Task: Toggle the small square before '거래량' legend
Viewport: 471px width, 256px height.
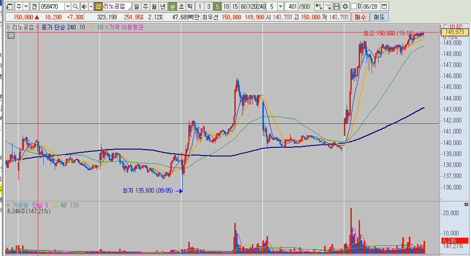Action: click(x=8, y=205)
